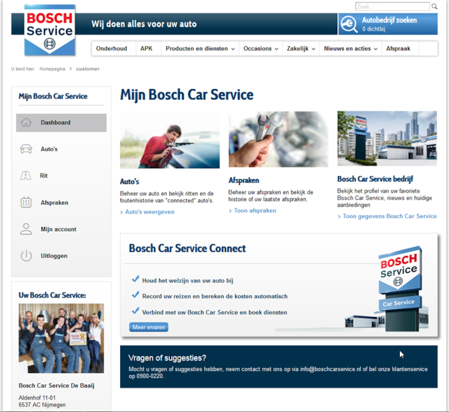Click the Auto's car icon in sidebar
Image resolution: width=449 pixels, height=412 pixels.
point(26,149)
